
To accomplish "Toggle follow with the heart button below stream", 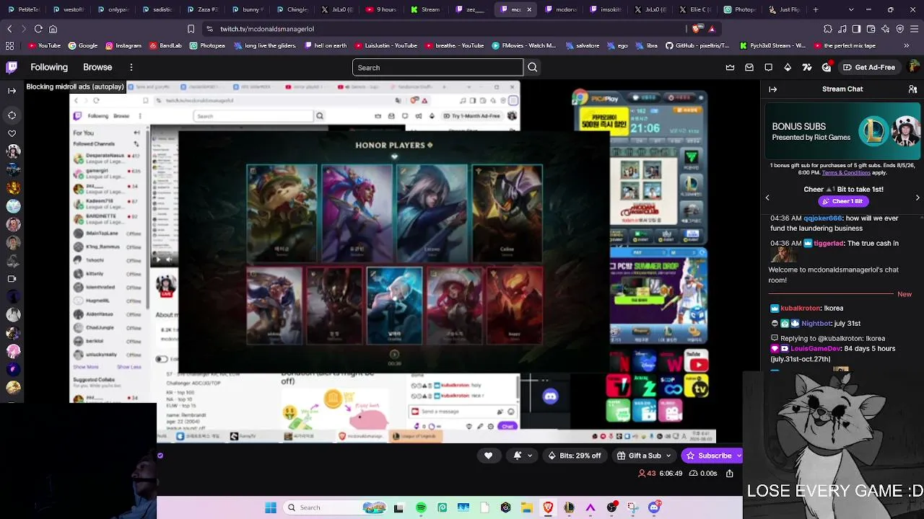I will pos(488,456).
